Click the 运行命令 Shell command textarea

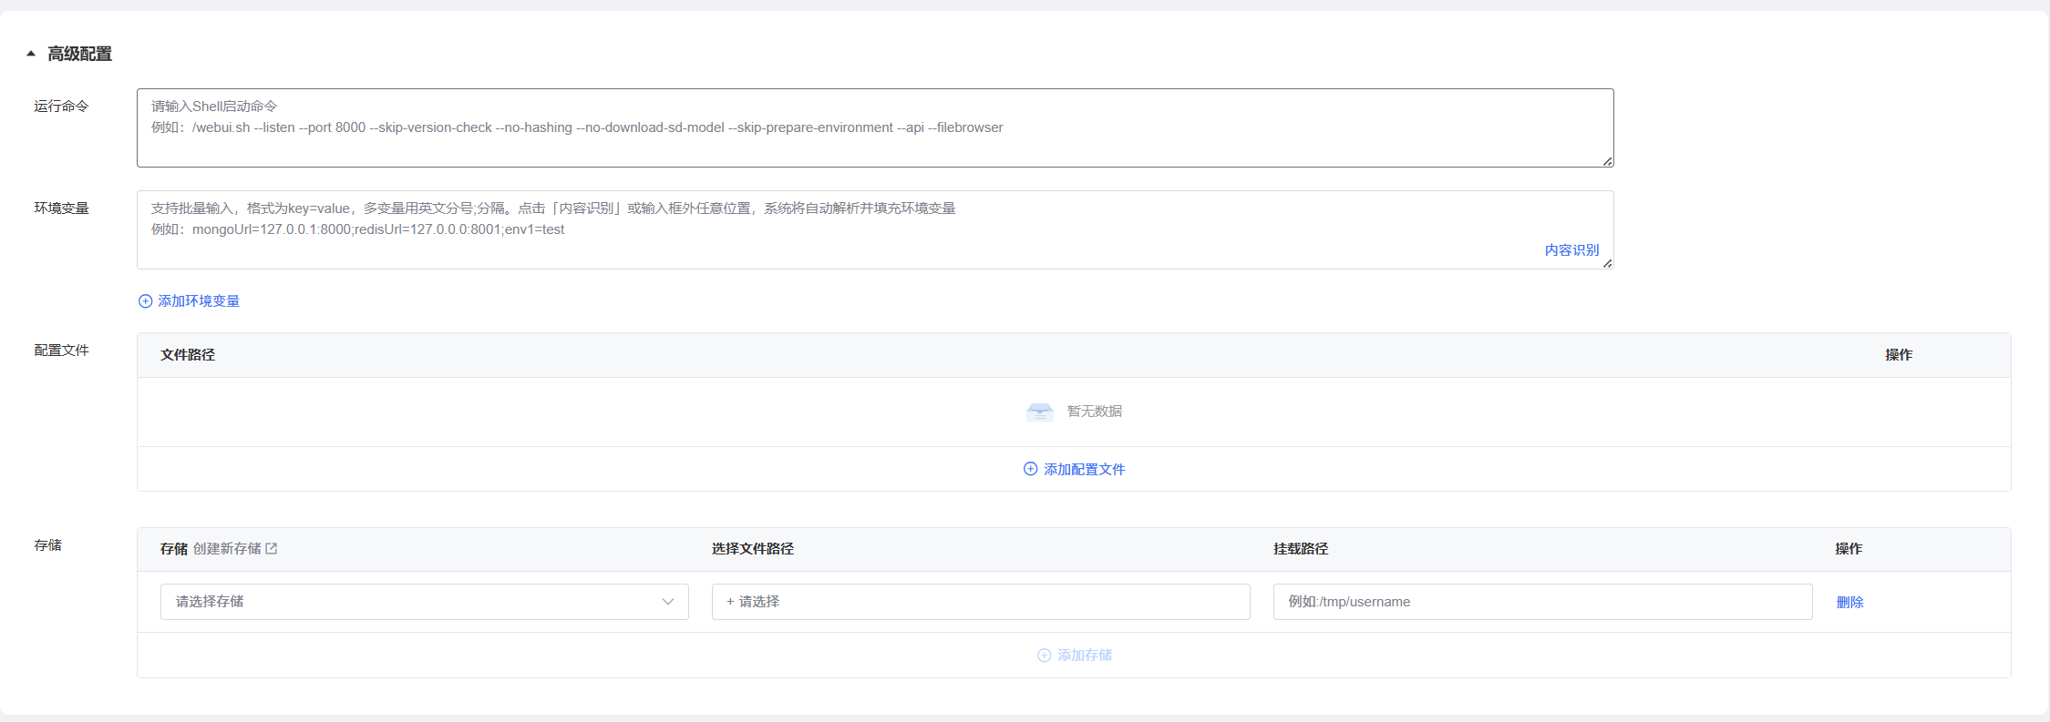(873, 137)
